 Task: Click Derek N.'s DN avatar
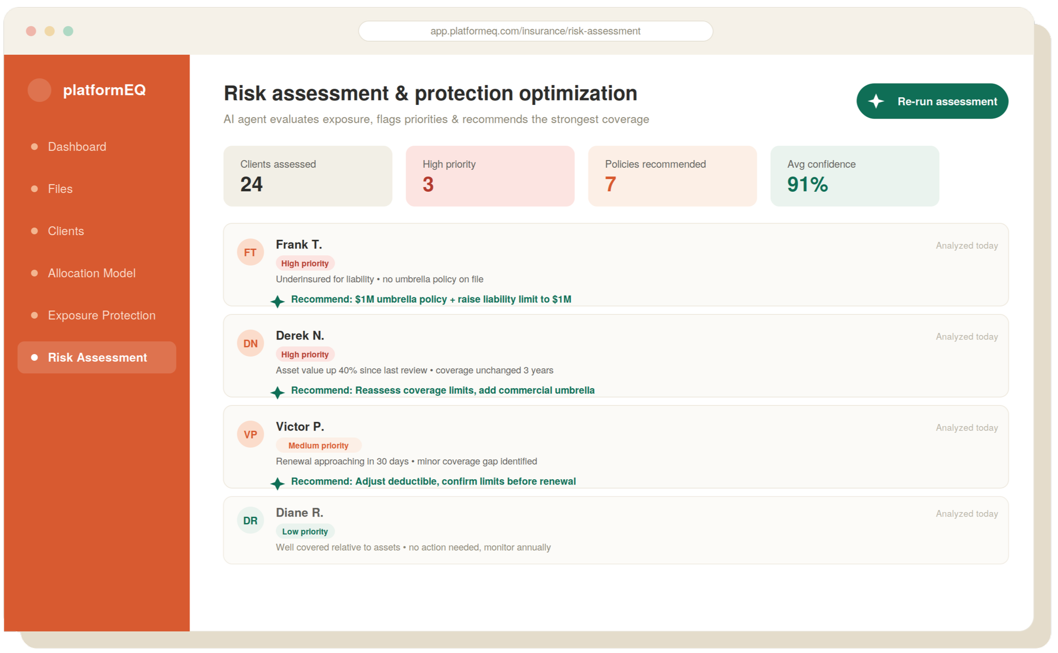[250, 343]
